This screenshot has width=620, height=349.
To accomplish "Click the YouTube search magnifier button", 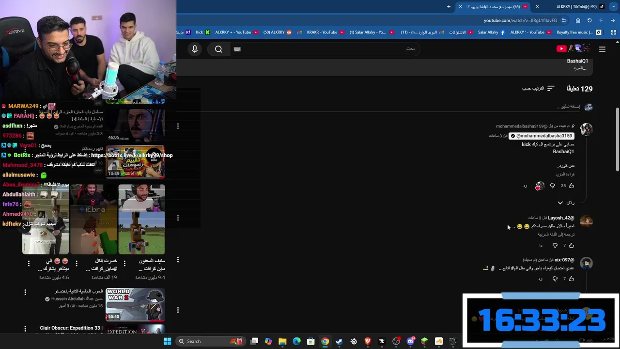I will (218, 49).
